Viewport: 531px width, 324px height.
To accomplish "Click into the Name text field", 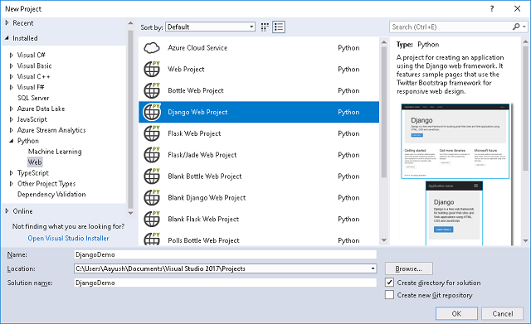I will [x=225, y=254].
